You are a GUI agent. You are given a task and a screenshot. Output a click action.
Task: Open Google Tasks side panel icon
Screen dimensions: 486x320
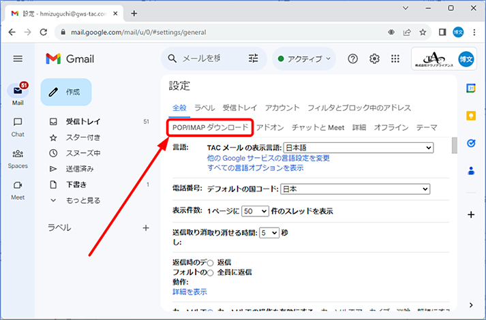pos(471,143)
